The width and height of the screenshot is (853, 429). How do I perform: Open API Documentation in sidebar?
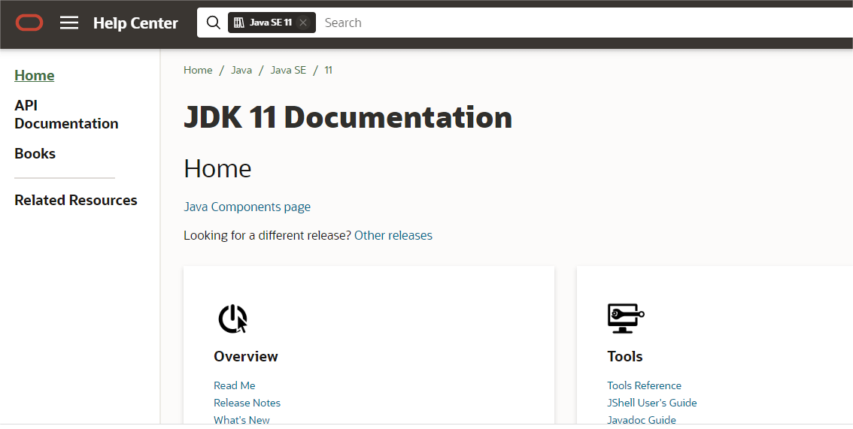pyautogui.click(x=66, y=114)
